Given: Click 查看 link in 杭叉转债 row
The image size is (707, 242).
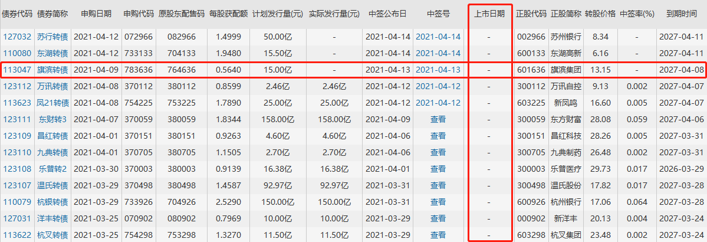Looking at the screenshot, I should 438,235.
